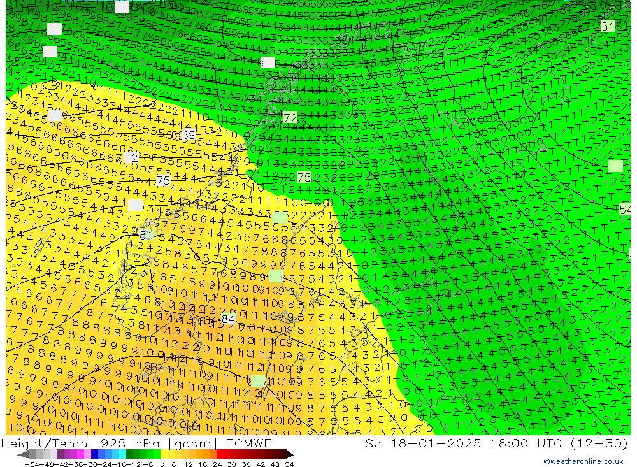Click the dark purple legend segment at -42
This screenshot has width=637, height=467.
point(60,454)
